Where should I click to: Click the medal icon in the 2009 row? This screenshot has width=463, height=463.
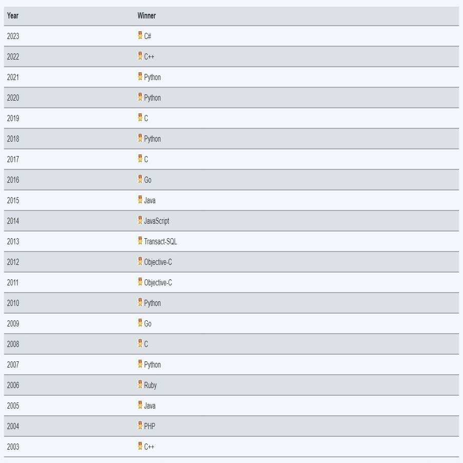[x=140, y=323]
